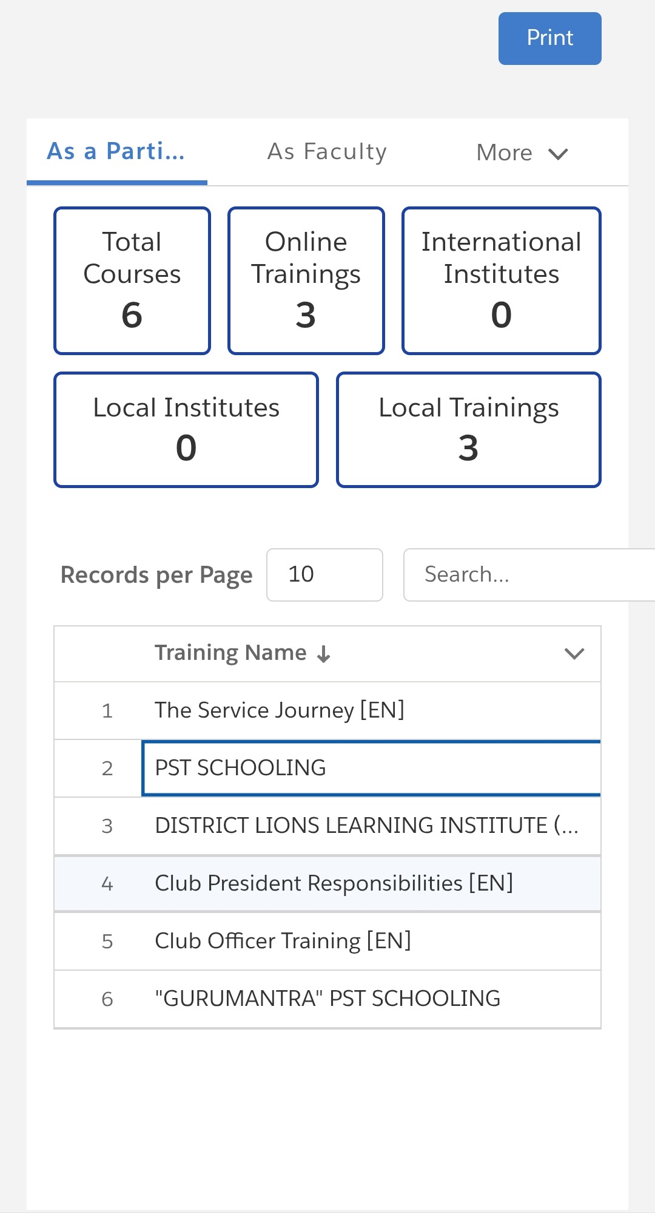The image size is (655, 1219).
Task: Click the International Institutes card
Action: (x=501, y=280)
